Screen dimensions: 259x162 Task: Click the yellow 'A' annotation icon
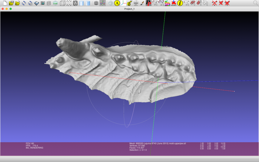pos(117,3)
